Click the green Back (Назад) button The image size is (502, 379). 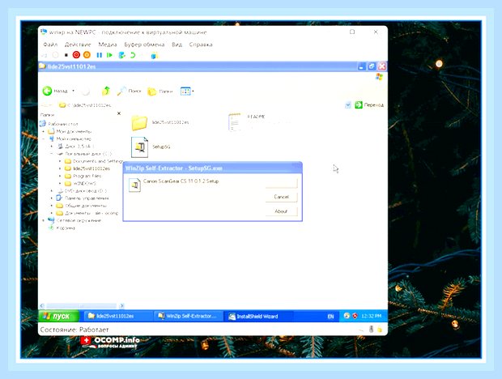(55, 92)
